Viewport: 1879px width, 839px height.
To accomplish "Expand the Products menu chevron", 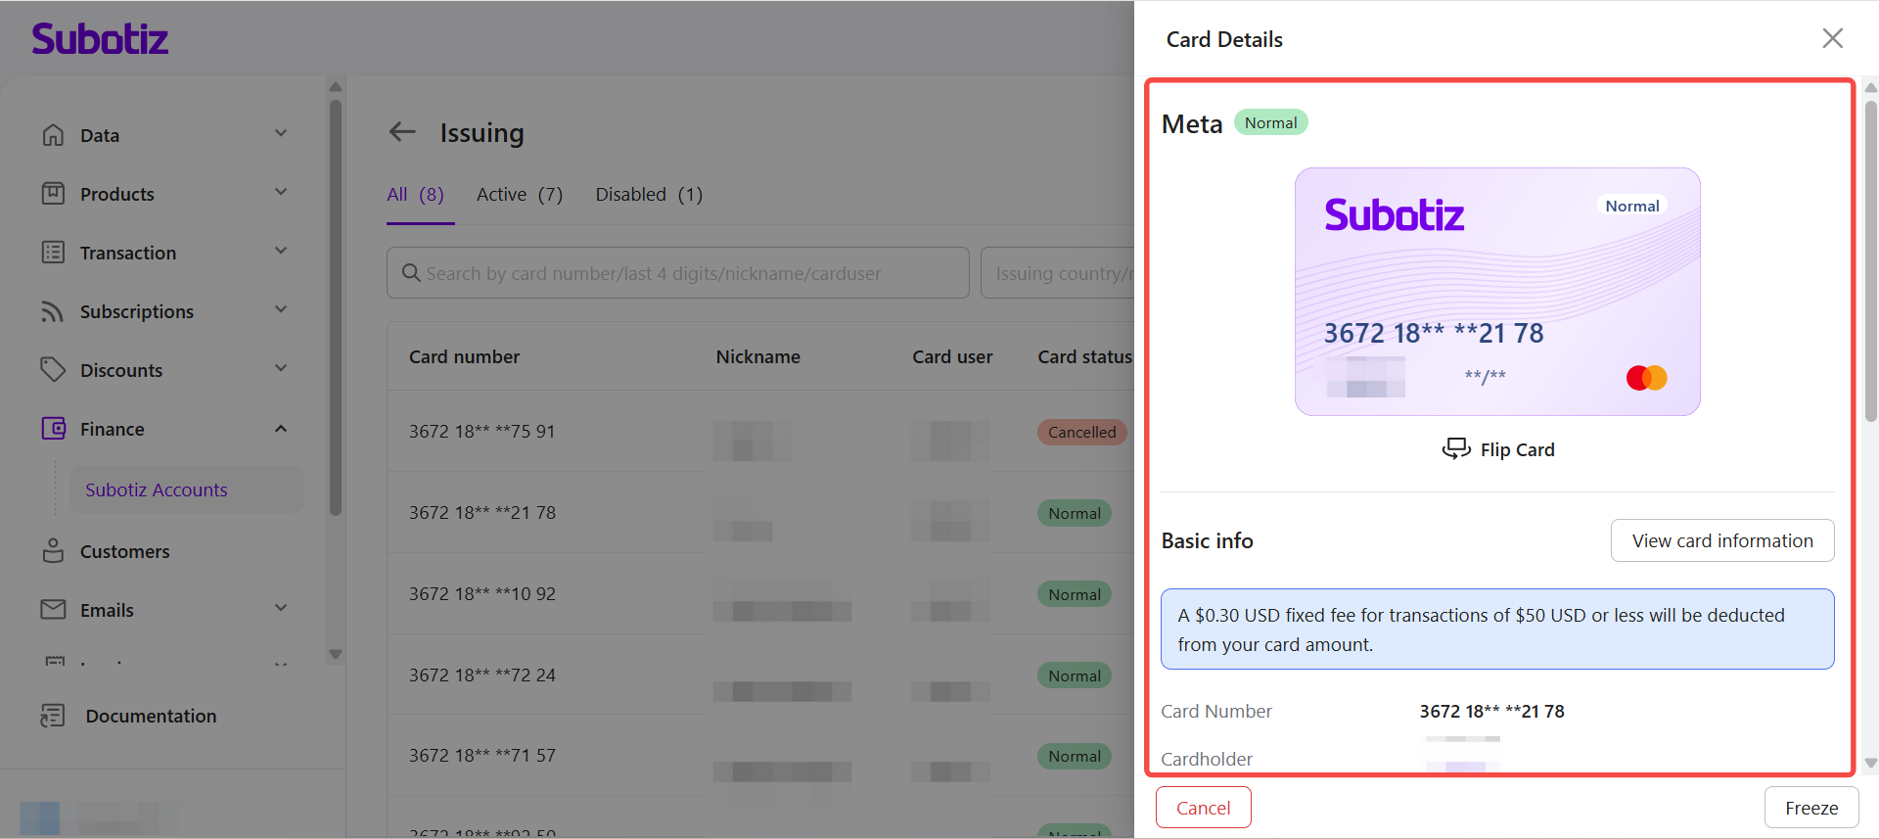I will (281, 192).
